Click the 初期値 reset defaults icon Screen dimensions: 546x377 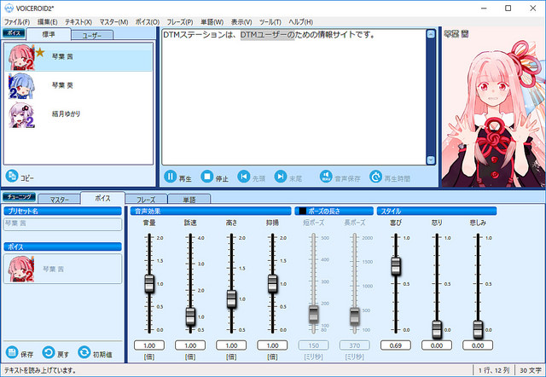pos(84,352)
